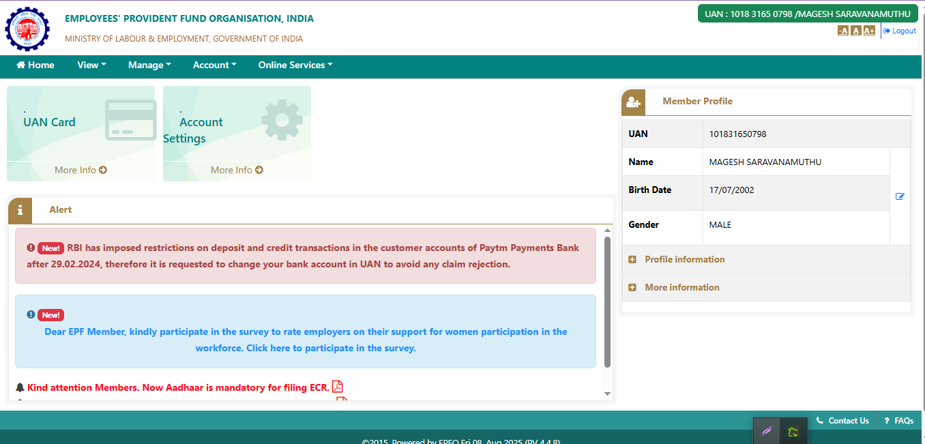
Task: Click the plus icon beside Profile information
Action: point(632,259)
